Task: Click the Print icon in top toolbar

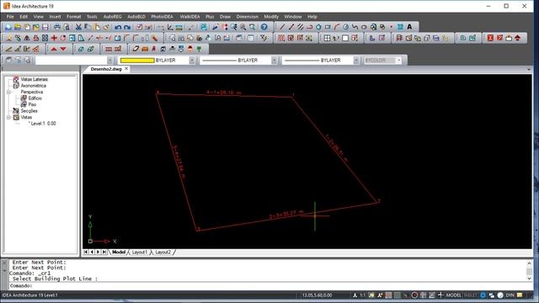Action: [x=57, y=27]
